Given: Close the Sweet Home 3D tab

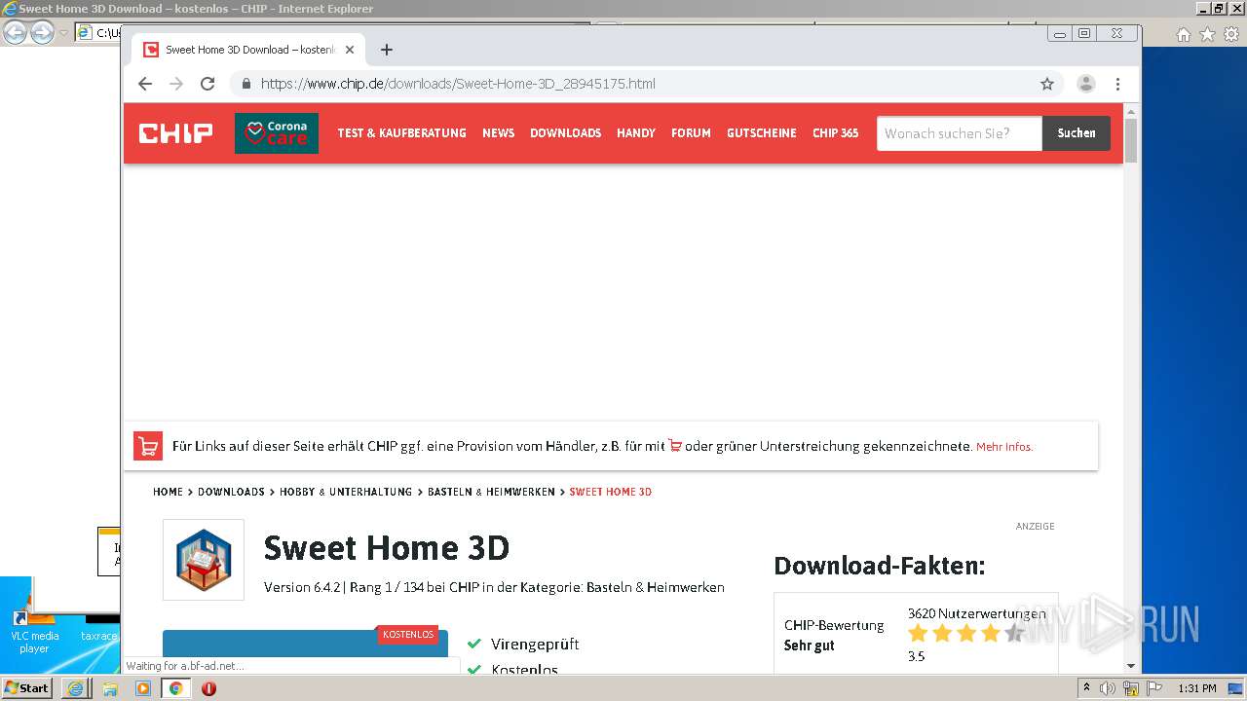Looking at the screenshot, I should click(x=350, y=50).
